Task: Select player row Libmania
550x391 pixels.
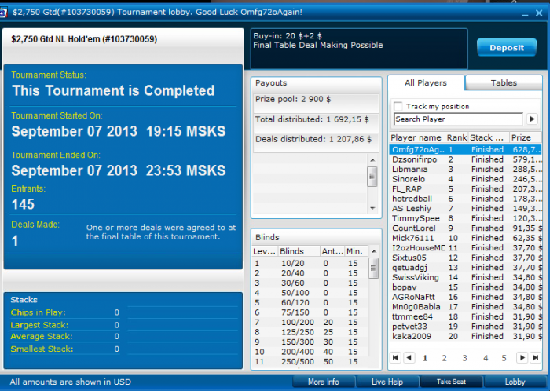Action: point(465,170)
